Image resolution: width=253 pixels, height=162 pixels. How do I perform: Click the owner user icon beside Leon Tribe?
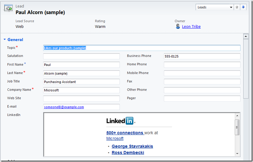178,26
